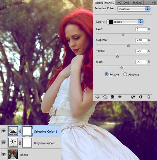This screenshot has height=160, width=157.
Task: Hide the Brightness/Contrast layer
Action: [4, 143]
